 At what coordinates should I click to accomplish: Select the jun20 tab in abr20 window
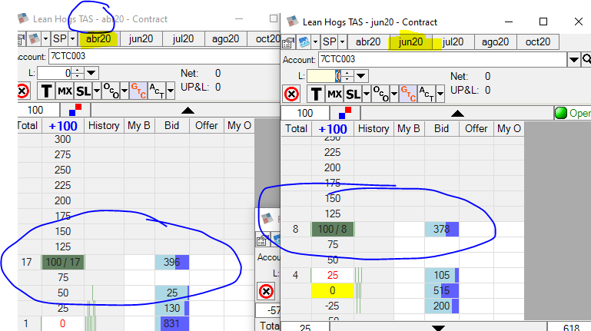tap(141, 39)
